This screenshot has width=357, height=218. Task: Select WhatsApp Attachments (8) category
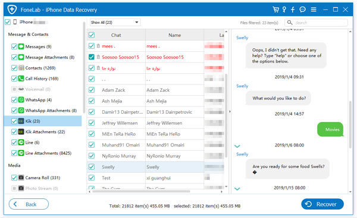51,110
